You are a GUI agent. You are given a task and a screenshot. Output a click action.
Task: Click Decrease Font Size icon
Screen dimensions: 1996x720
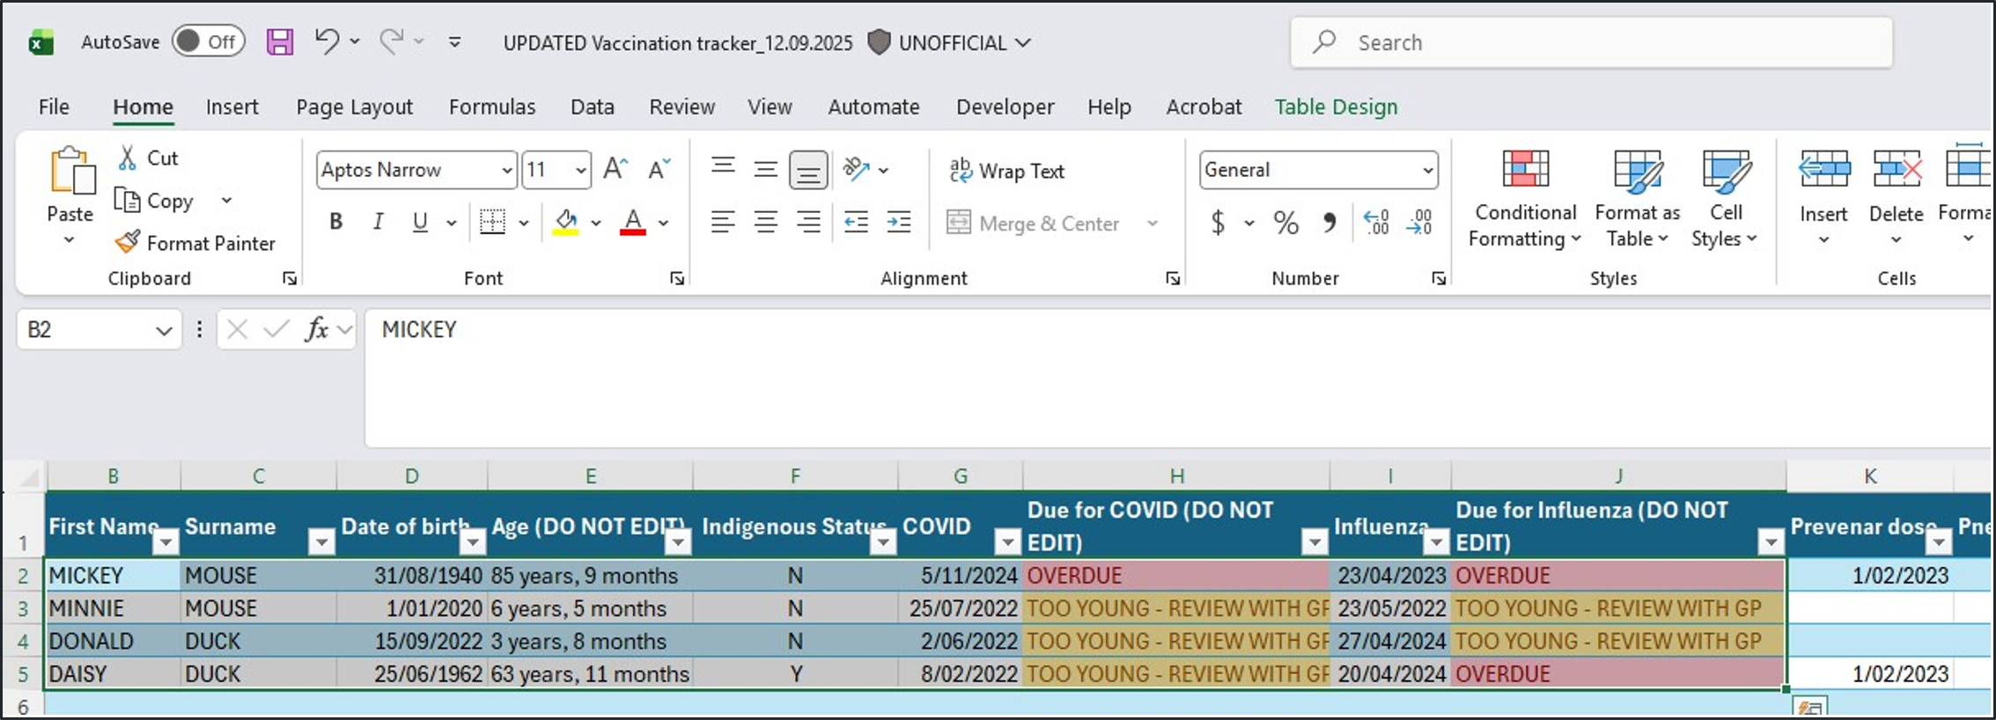point(659,168)
